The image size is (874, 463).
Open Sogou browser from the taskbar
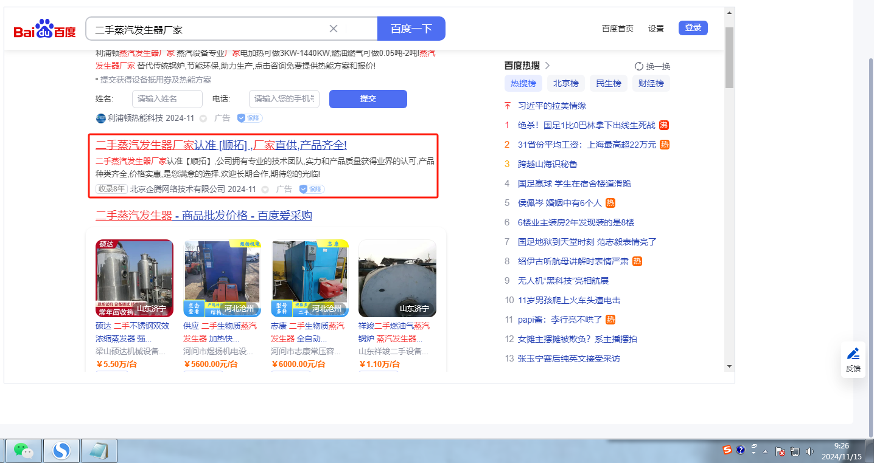click(x=61, y=450)
